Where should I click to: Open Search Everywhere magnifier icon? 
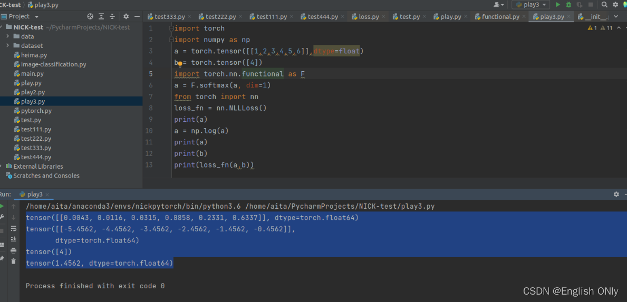tap(605, 5)
